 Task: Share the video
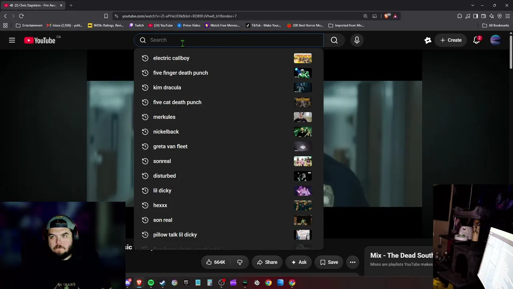[267, 262]
